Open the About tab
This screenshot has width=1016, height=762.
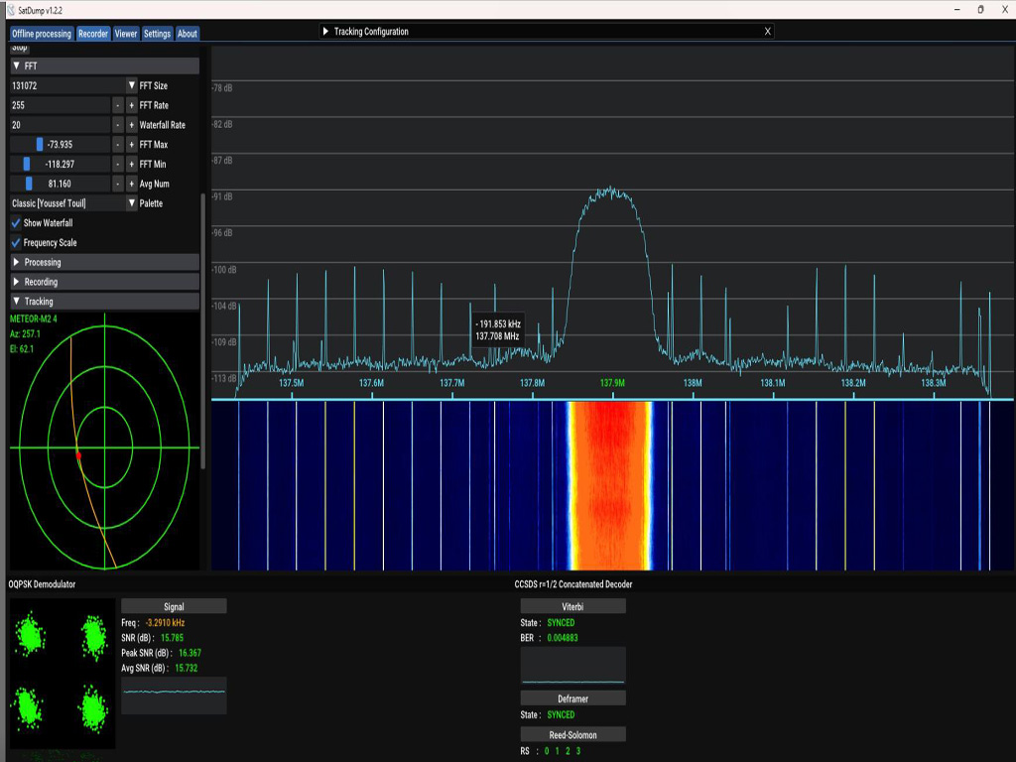(x=188, y=34)
